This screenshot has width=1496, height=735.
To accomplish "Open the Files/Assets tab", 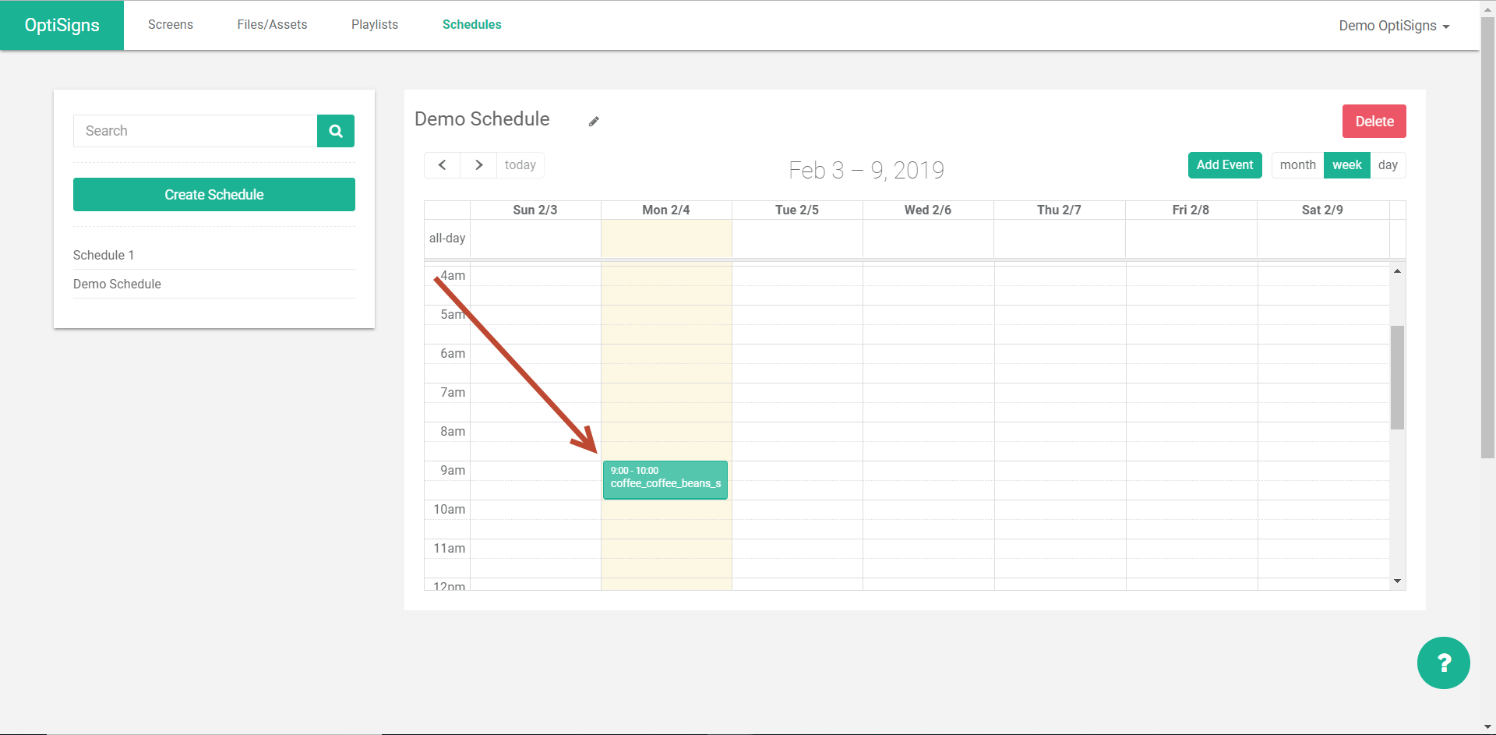I will [272, 25].
